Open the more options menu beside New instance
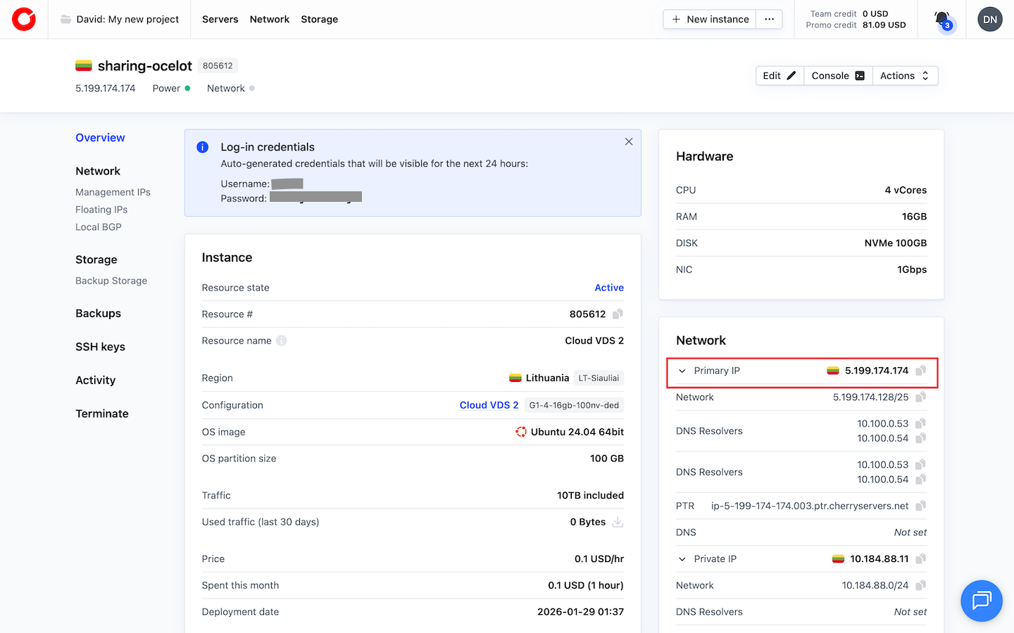Viewport: 1014px width, 633px height. pos(769,19)
